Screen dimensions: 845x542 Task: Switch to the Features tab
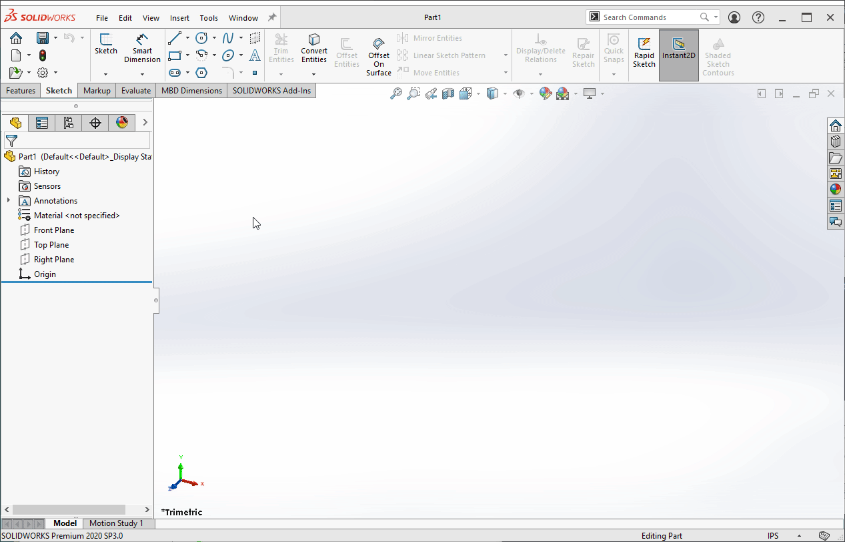21,91
